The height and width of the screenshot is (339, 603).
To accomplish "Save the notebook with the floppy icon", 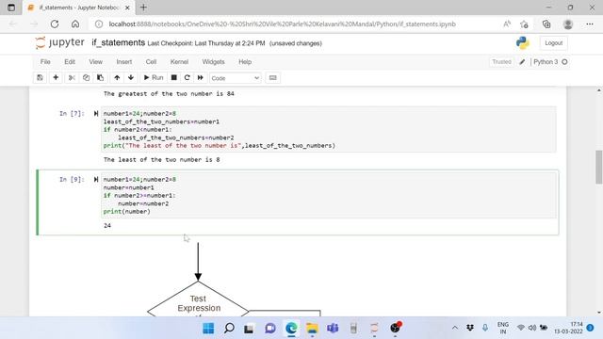I will click(x=40, y=77).
